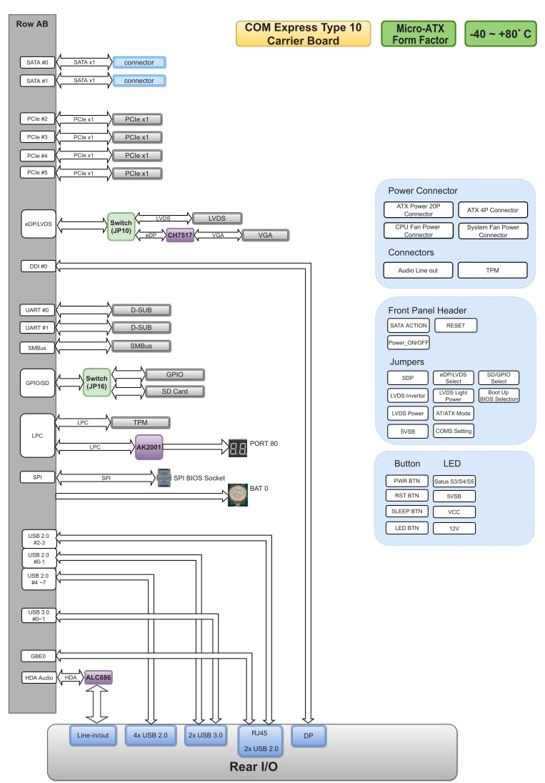Select the Audio Line out connector box
The image size is (545, 783).
[418, 270]
